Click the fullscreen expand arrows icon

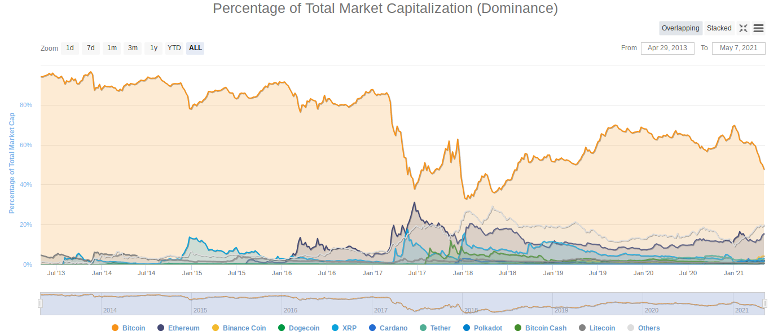pos(743,28)
